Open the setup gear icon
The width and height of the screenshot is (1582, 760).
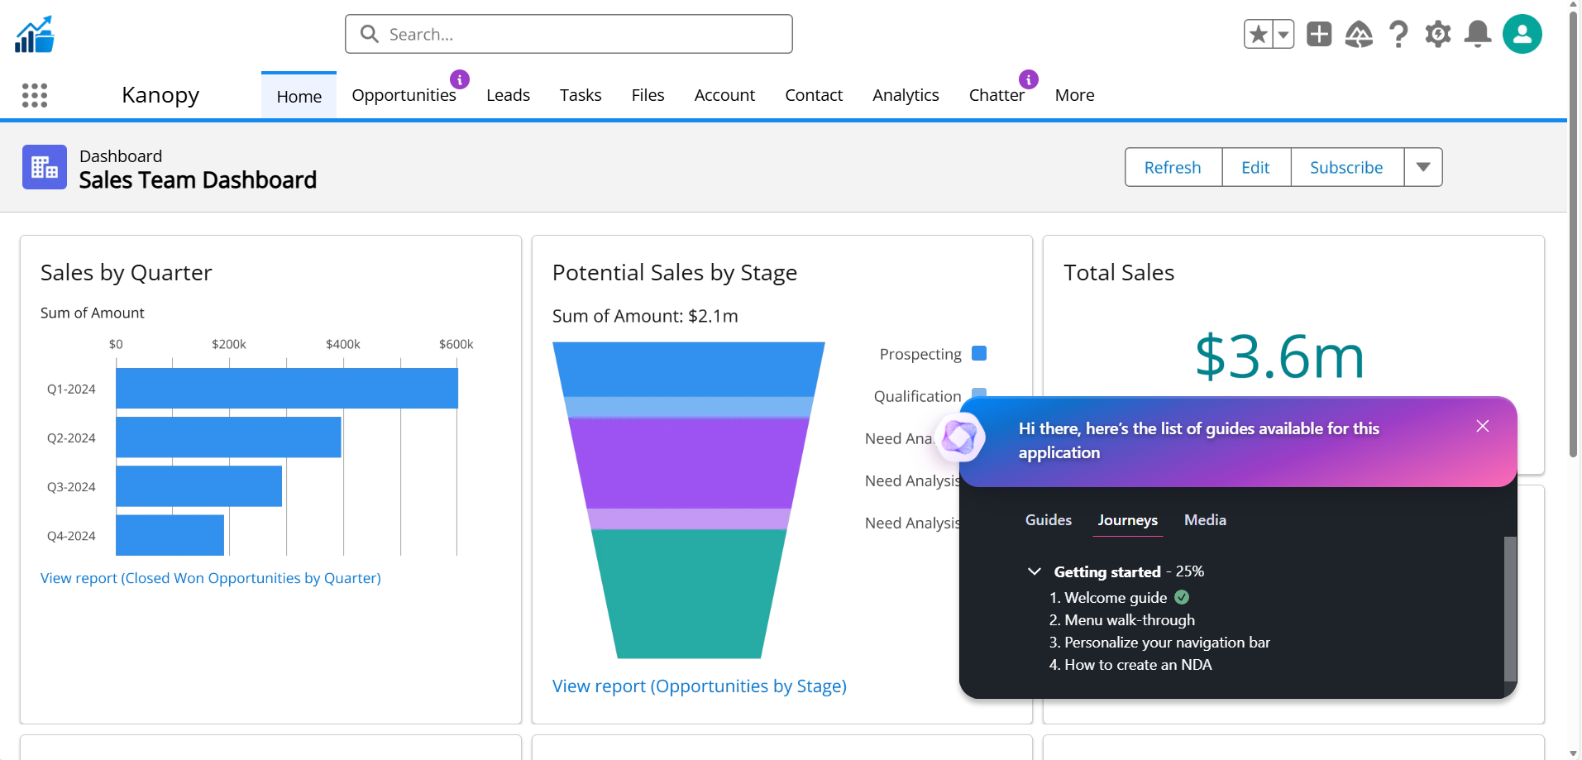(x=1438, y=35)
